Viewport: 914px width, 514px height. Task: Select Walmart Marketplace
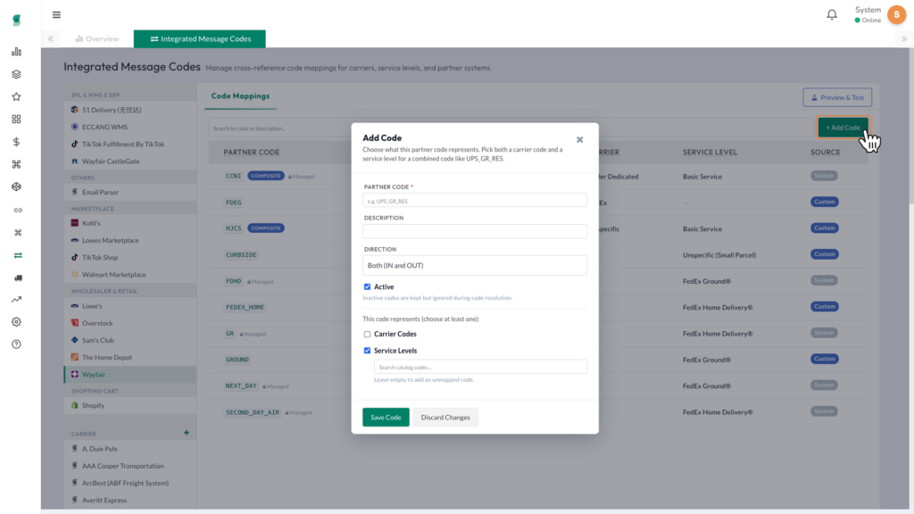click(x=130, y=275)
